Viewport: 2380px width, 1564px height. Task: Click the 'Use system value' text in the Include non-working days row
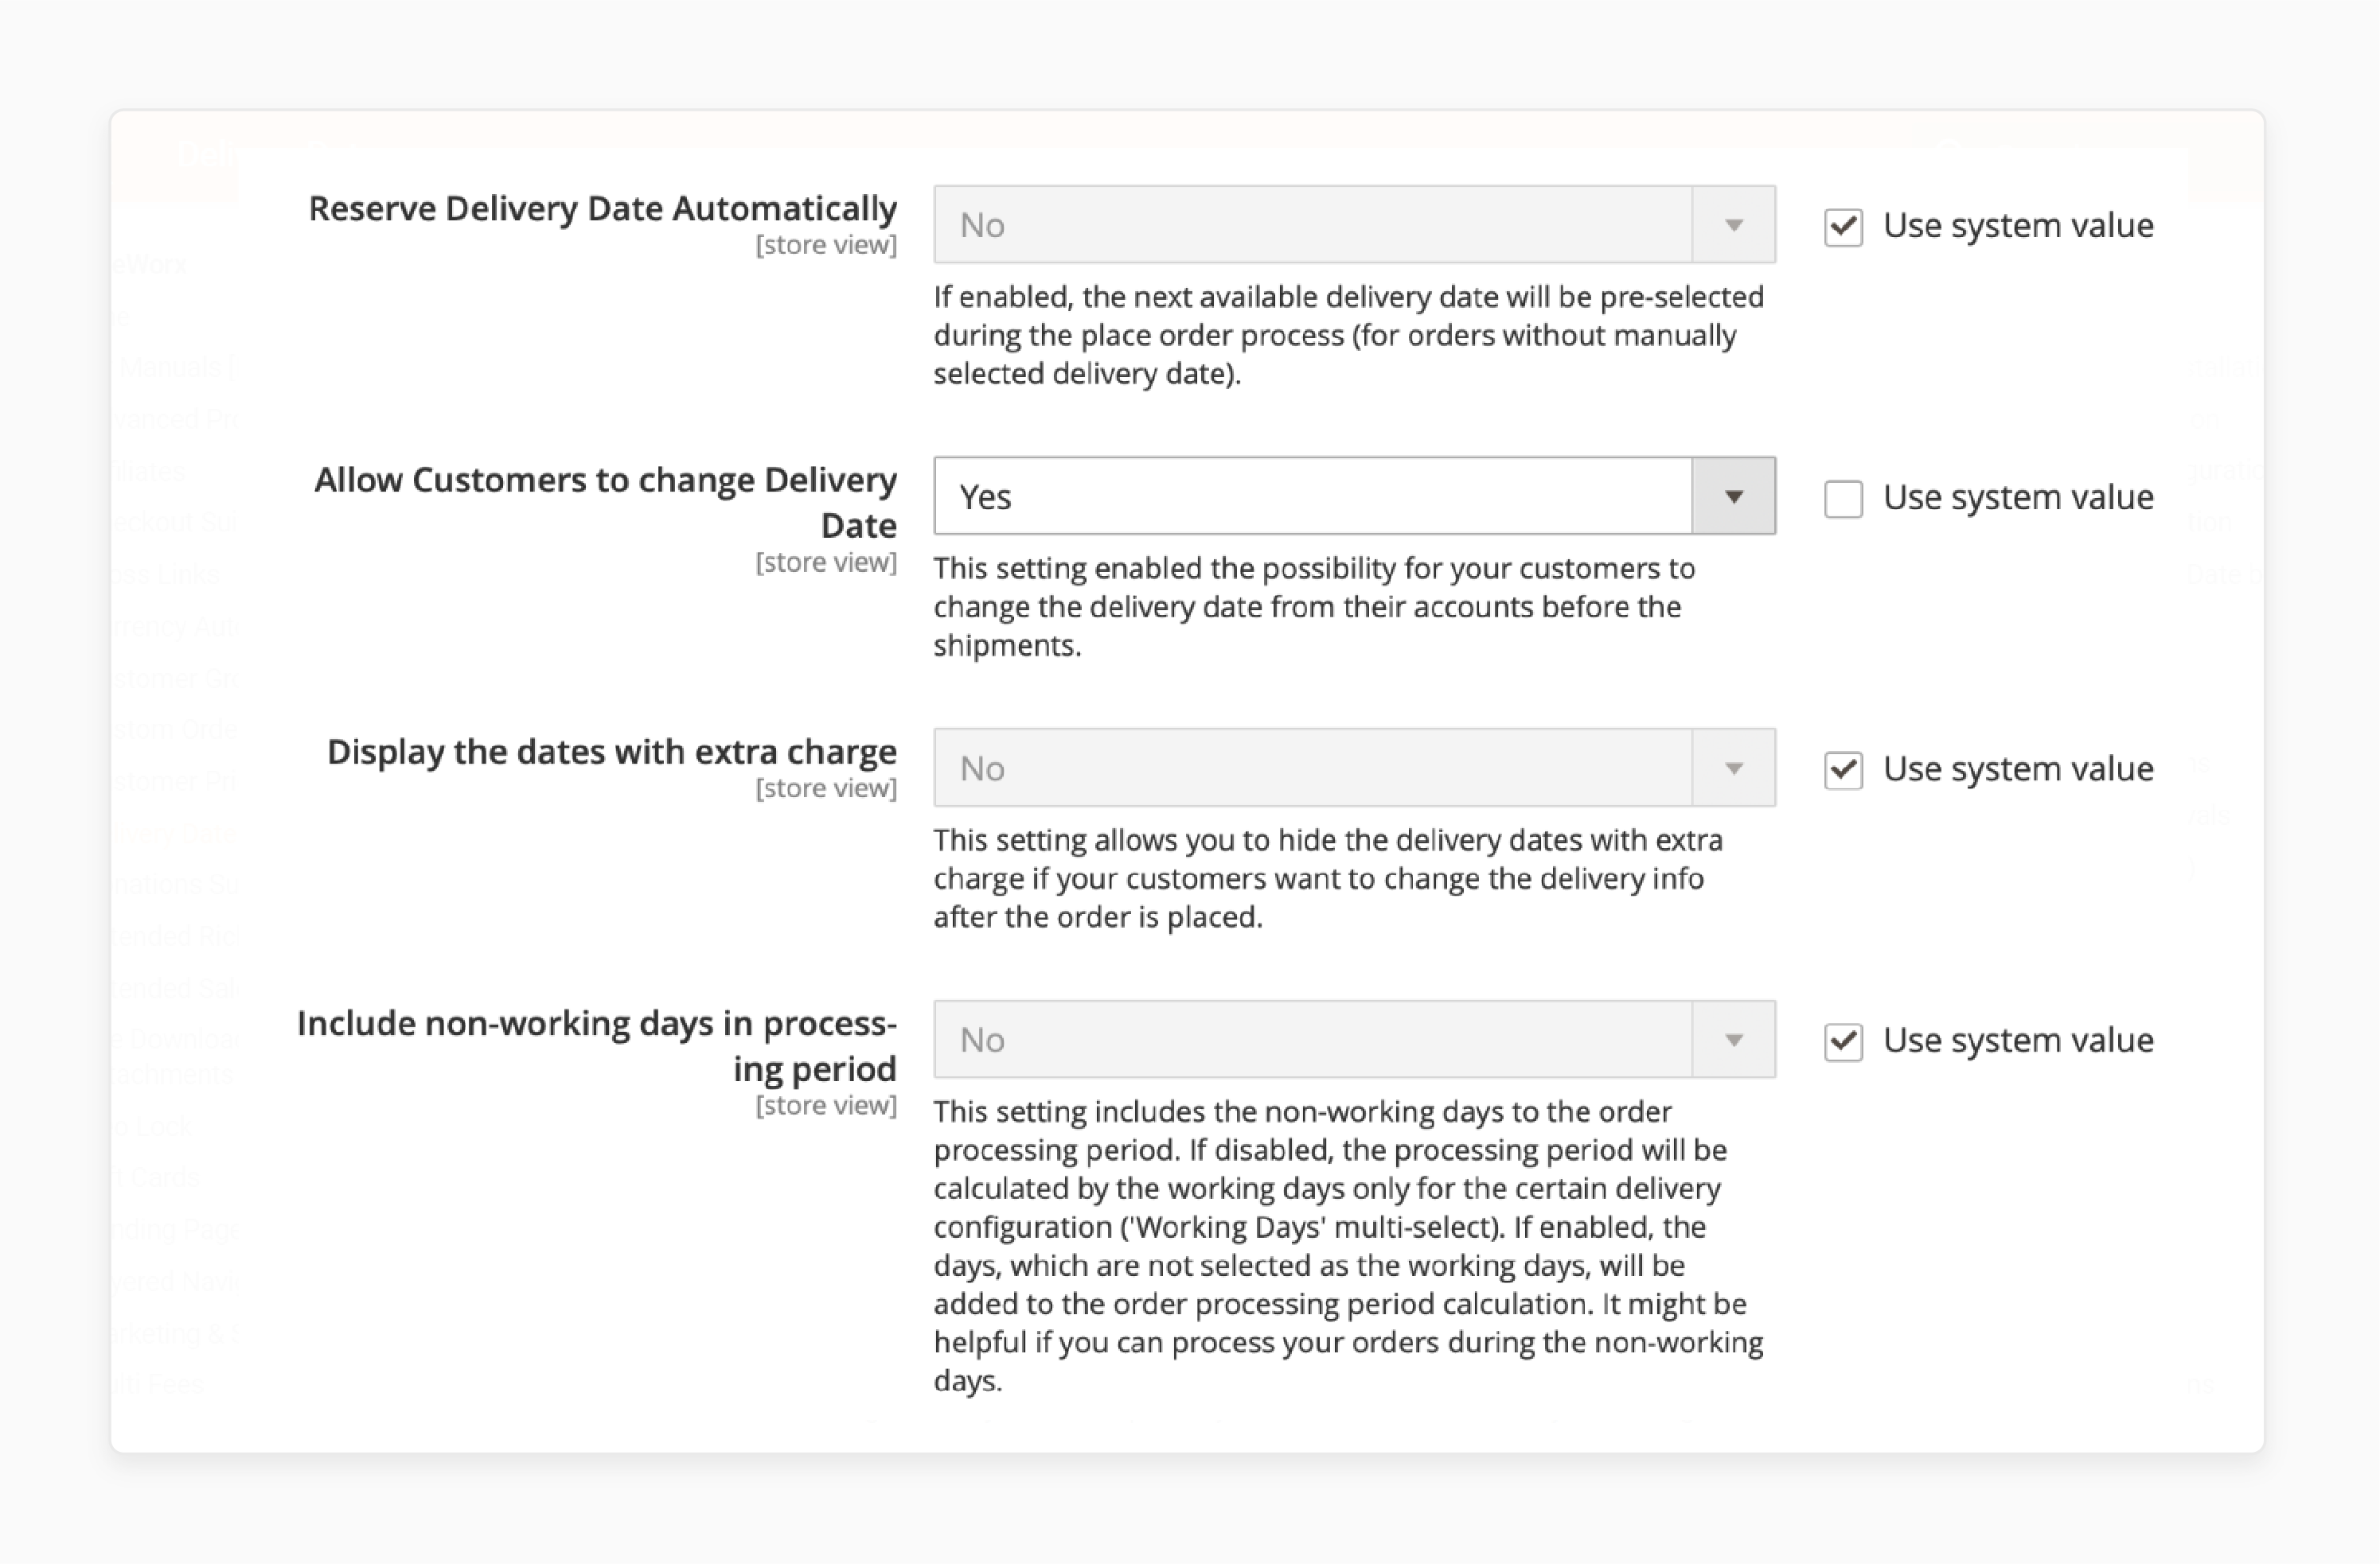tap(2018, 1041)
